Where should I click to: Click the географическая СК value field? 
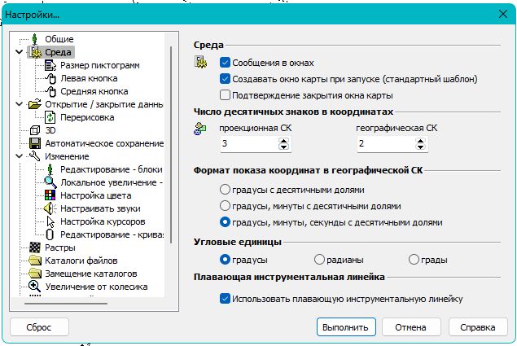point(386,144)
